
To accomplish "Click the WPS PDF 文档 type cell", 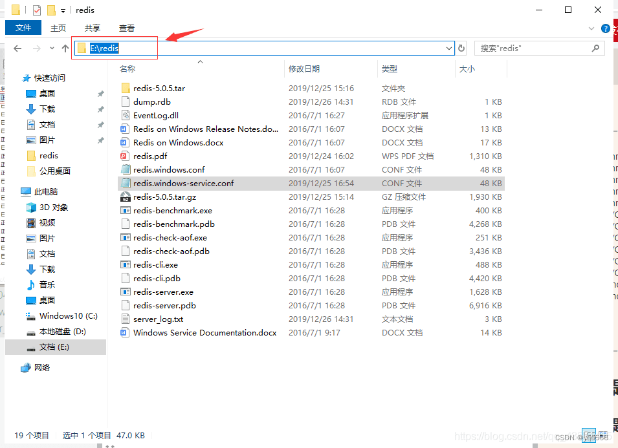I will click(408, 156).
